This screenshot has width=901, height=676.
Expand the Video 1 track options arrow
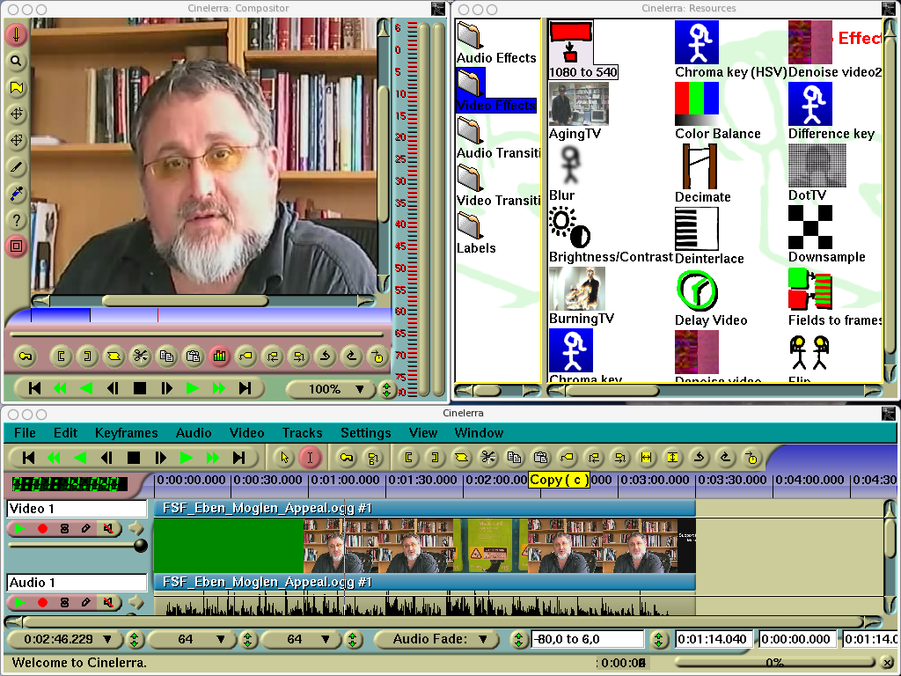pyautogui.click(x=136, y=528)
